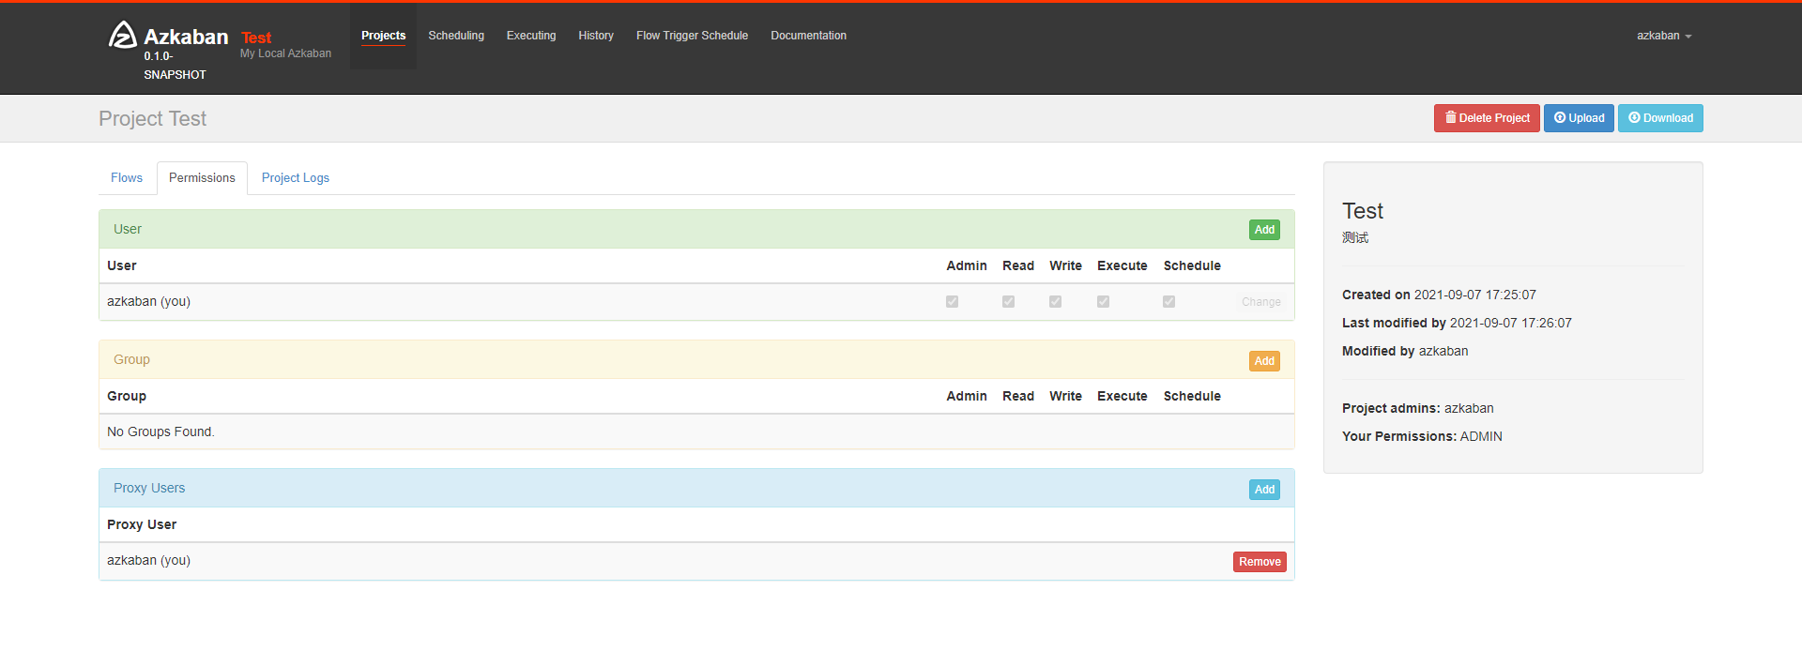Click the download arrow icon

pyautogui.click(x=1634, y=117)
